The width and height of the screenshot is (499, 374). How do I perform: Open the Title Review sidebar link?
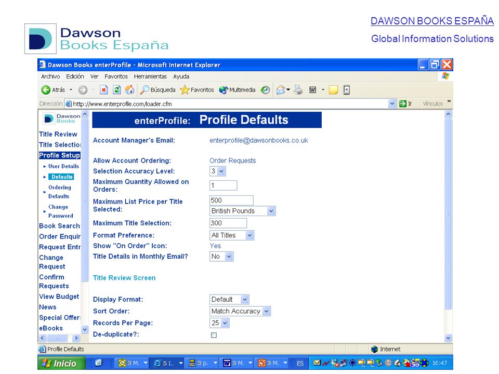tap(58, 134)
